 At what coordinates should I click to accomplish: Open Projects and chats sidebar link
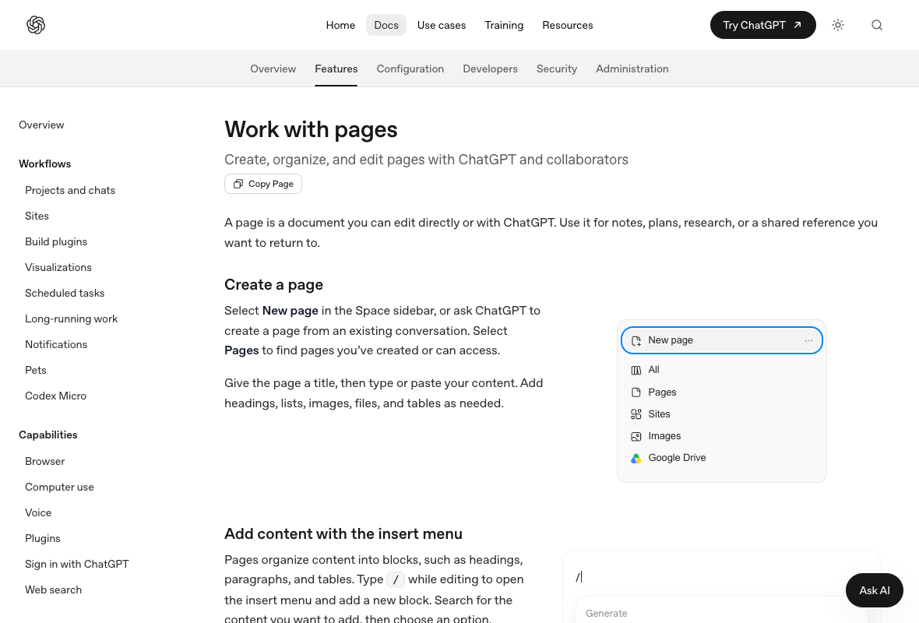70,191
